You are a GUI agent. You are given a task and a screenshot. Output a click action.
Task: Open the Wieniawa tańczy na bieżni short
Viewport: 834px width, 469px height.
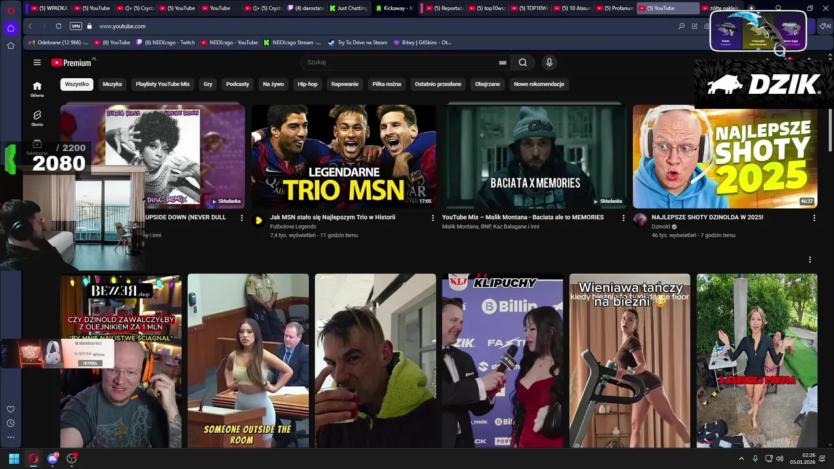tap(629, 361)
